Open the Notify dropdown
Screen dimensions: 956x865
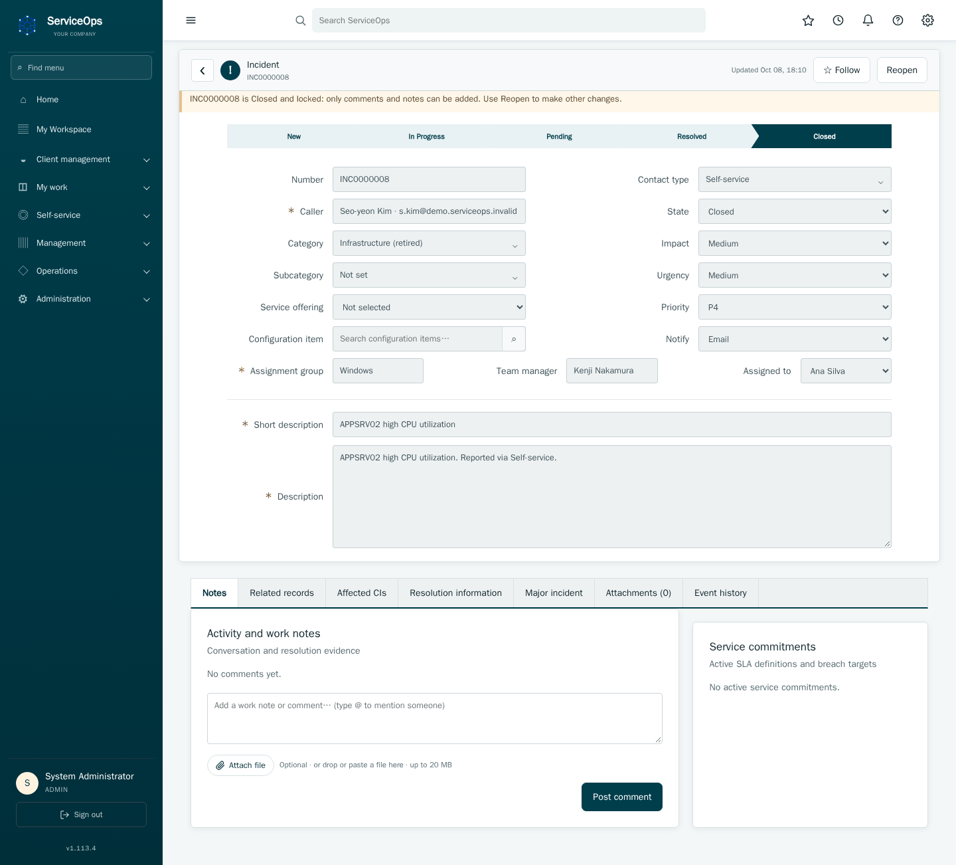click(x=795, y=339)
